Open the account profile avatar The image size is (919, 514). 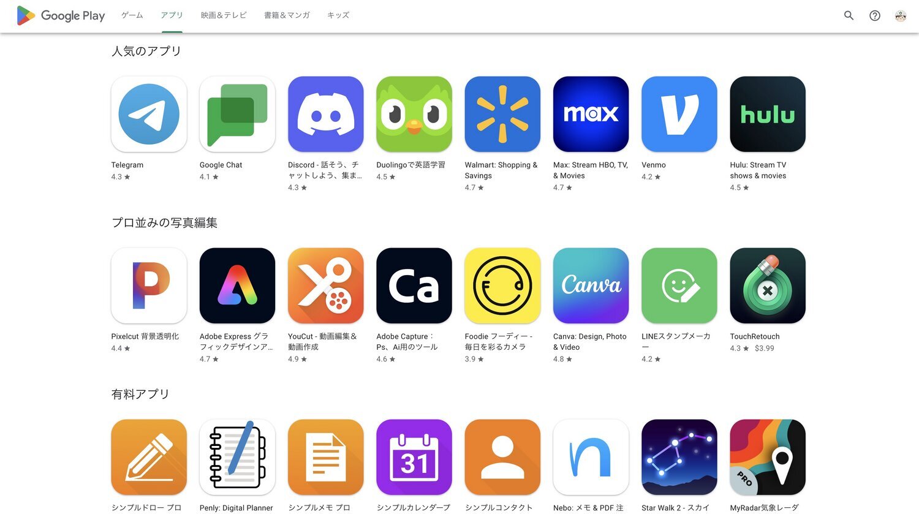point(901,15)
